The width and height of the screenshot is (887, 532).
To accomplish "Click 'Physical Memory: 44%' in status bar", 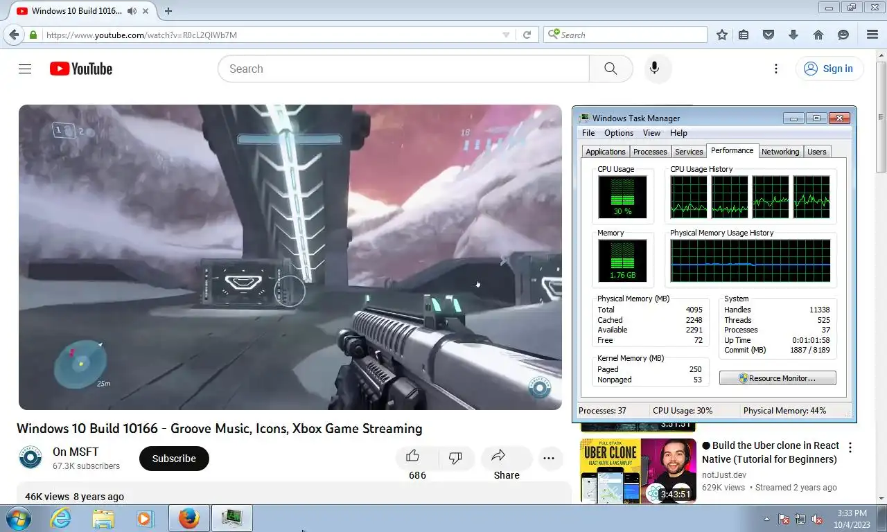I will [784, 411].
